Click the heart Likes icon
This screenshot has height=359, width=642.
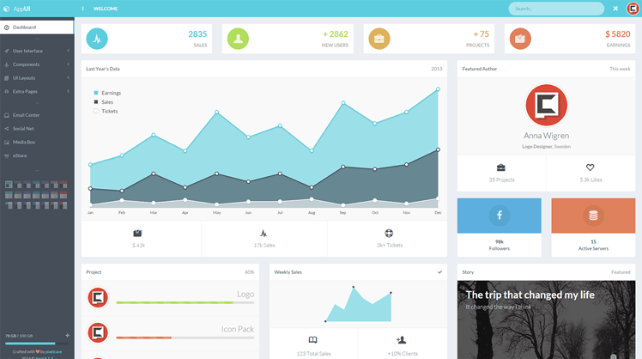pos(590,167)
